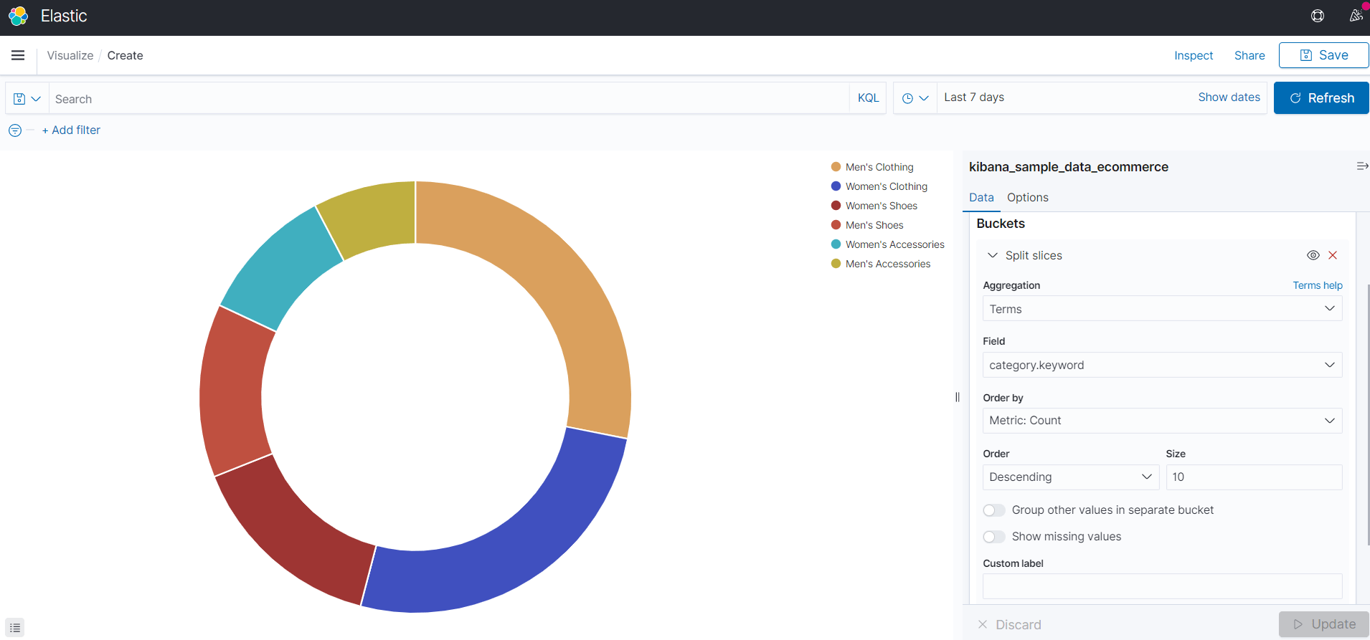Screen dimensions: 1370x640
Task: Open the hamburger navigation menu
Action: 18,55
